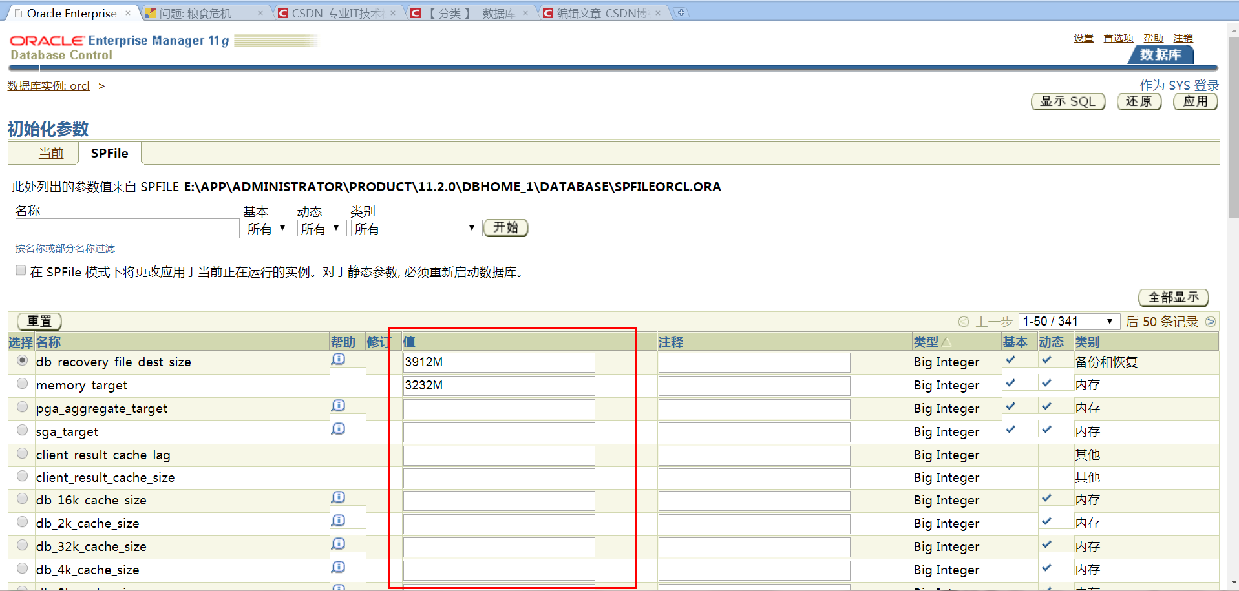
Task: Open the 类别 filter dropdown
Action: click(x=416, y=228)
